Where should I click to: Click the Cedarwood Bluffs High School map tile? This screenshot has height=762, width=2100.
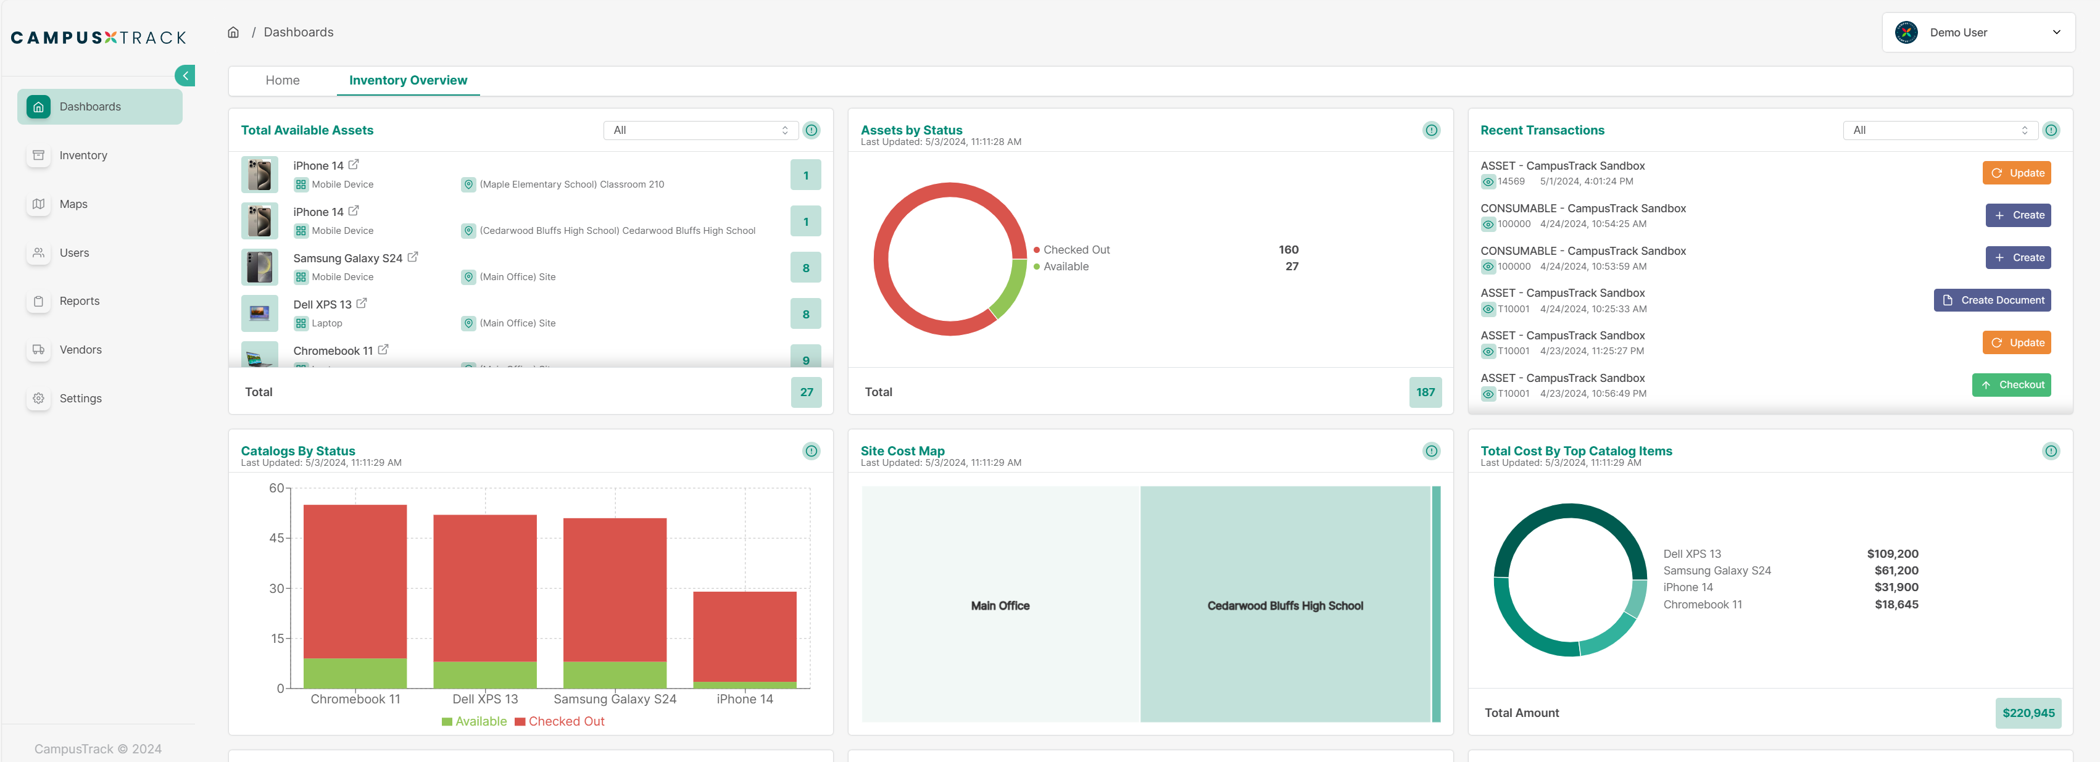click(x=1284, y=605)
